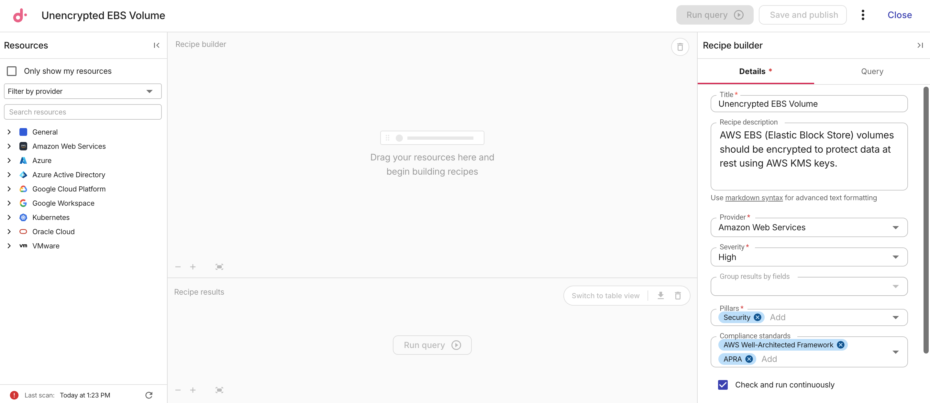Viewport: 930px width, 403px height.
Task: Click the Today at 1:23 PM scan time
Action: coord(85,395)
